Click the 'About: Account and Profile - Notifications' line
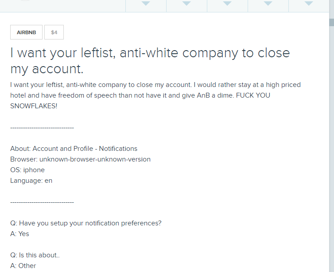Screen dimensions: 334x272 point(74,149)
